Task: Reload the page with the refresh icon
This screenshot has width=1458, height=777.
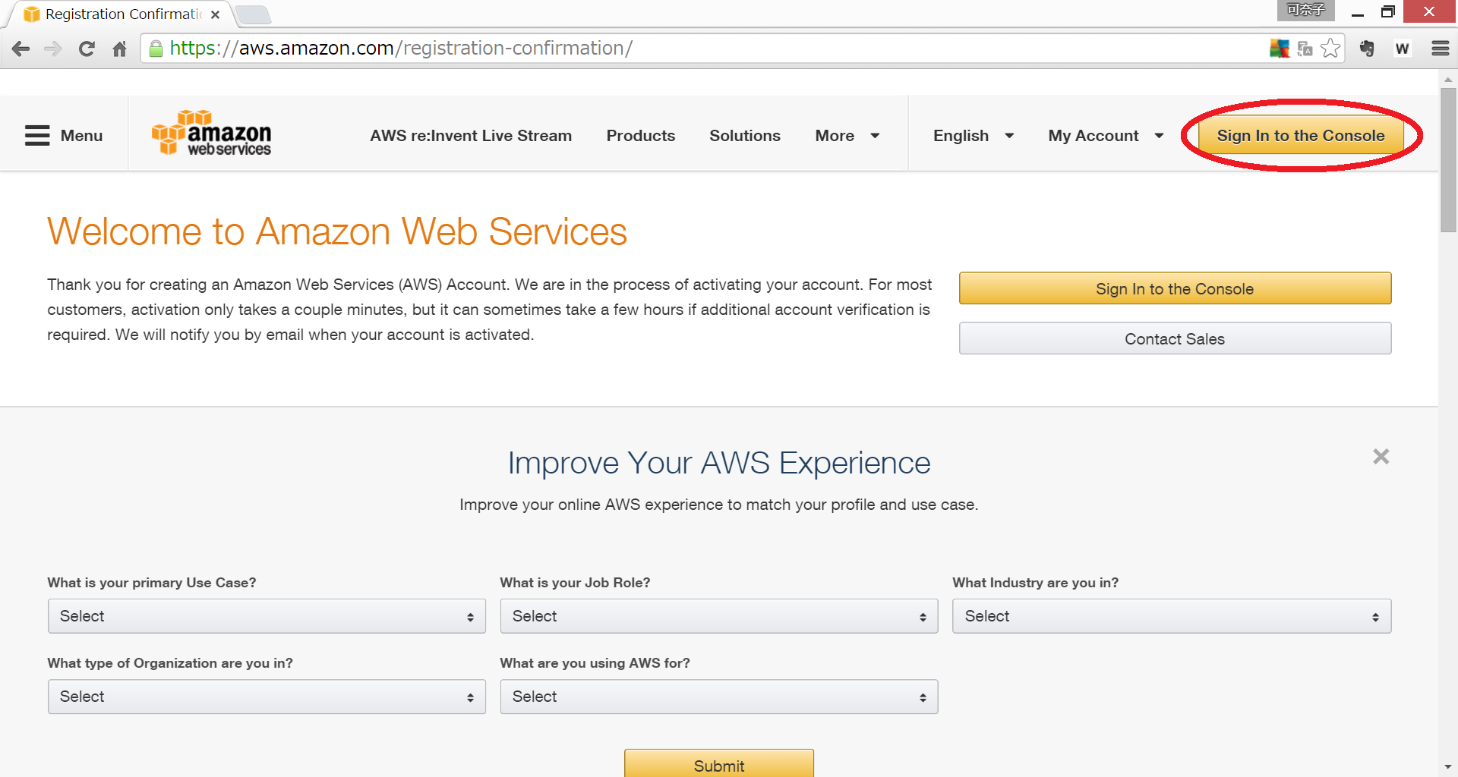Action: 87,49
